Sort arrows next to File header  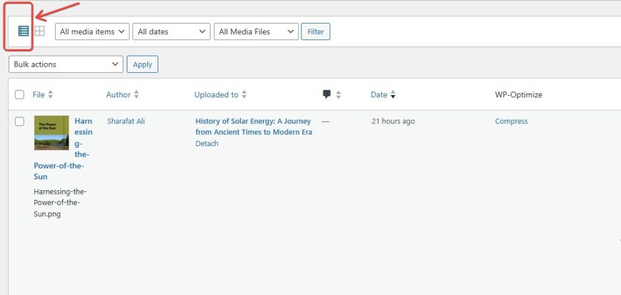(x=50, y=94)
